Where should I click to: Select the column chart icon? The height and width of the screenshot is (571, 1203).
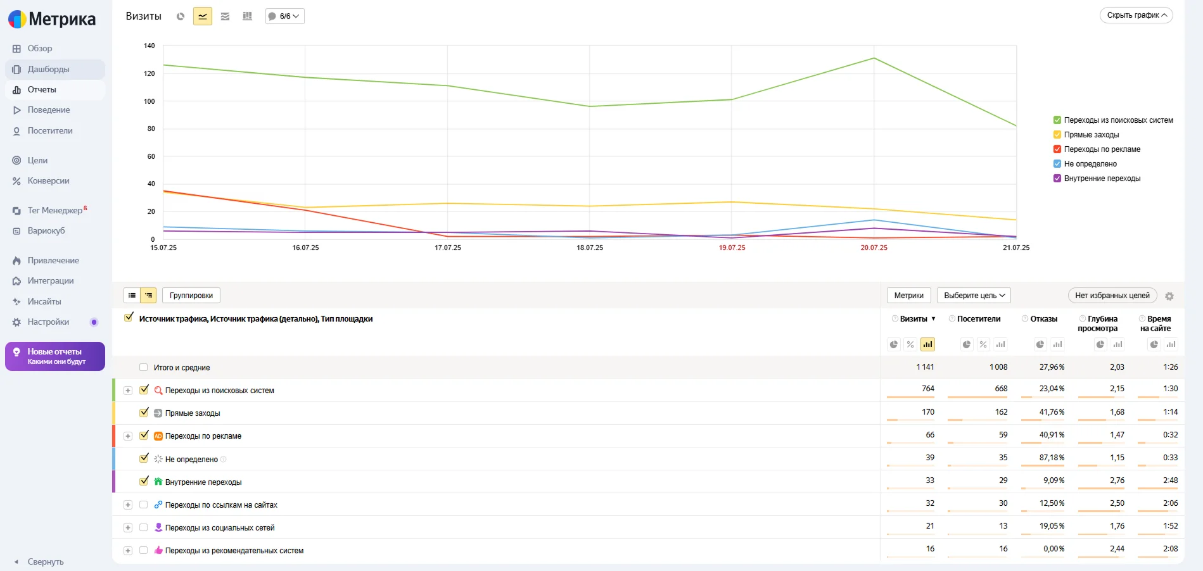(x=247, y=16)
